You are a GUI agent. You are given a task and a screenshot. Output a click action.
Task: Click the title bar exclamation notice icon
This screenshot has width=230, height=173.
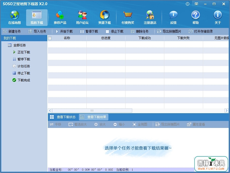[x=188, y=4]
